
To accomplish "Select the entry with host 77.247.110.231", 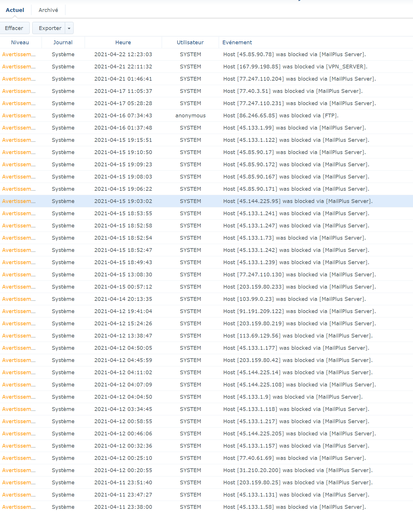I will pos(206,103).
